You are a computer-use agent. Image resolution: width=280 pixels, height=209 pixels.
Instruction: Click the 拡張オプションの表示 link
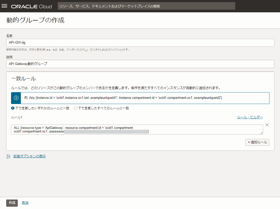[x=30, y=156]
